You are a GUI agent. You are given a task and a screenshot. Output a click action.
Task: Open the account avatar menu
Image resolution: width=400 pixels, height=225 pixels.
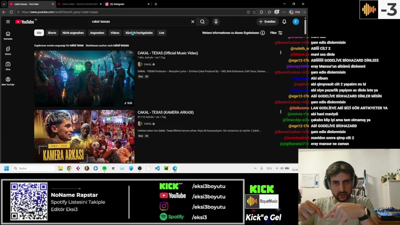pyautogui.click(x=296, y=22)
